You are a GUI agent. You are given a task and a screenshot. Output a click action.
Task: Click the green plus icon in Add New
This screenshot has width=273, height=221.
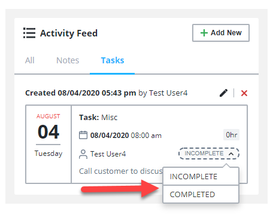(x=204, y=33)
